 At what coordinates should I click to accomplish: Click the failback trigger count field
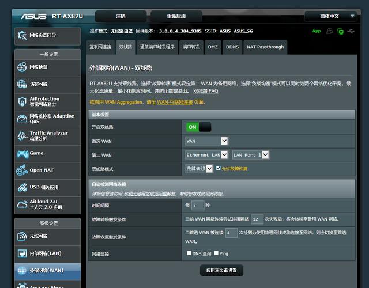(231, 233)
